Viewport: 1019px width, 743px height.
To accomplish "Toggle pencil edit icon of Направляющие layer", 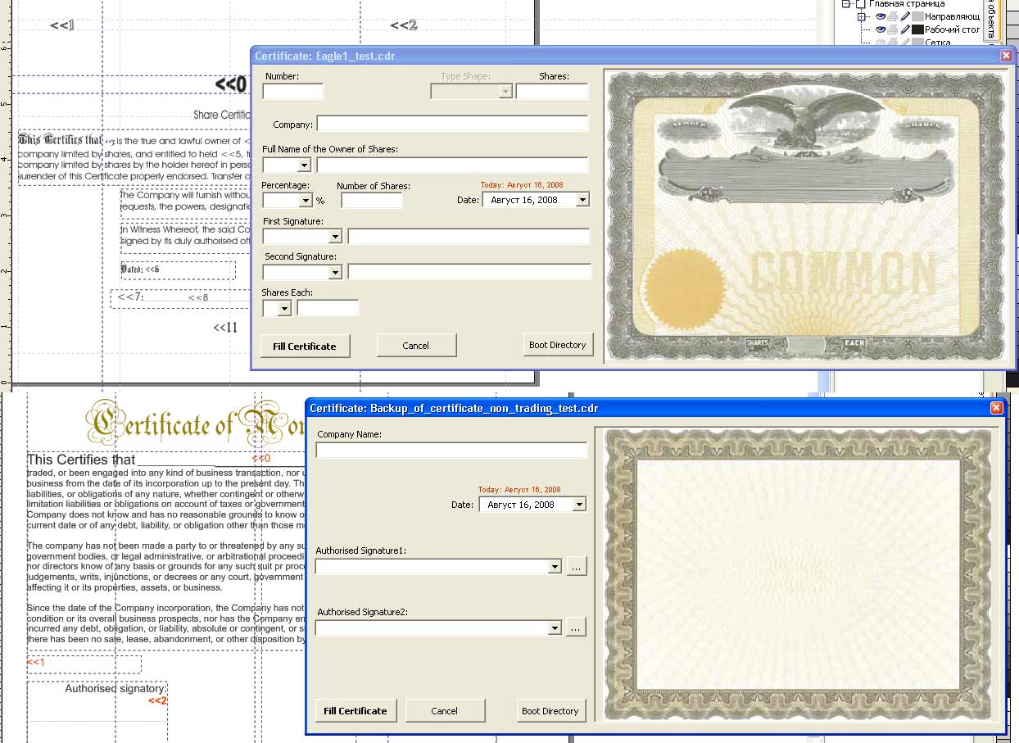I will coord(905,16).
